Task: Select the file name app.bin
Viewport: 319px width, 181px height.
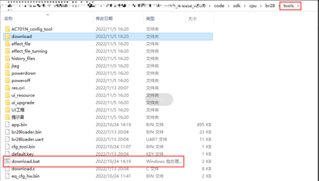Action: (19, 124)
